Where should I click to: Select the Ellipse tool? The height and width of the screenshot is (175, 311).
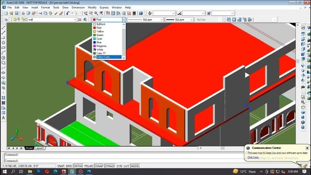(3, 73)
